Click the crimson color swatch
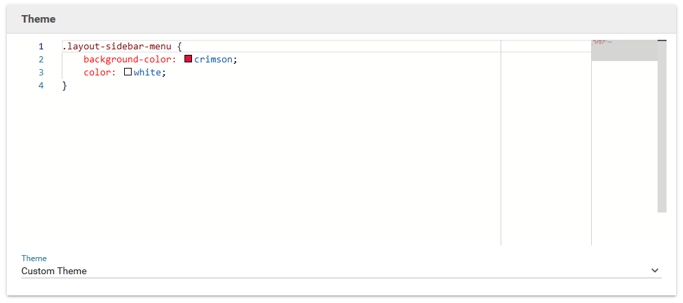 coord(189,59)
